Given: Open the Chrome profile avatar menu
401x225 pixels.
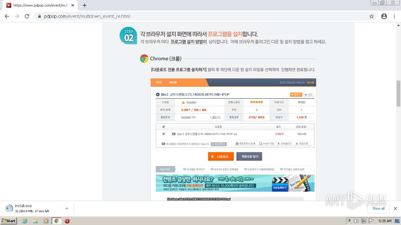Looking at the screenshot, I should (384, 16).
